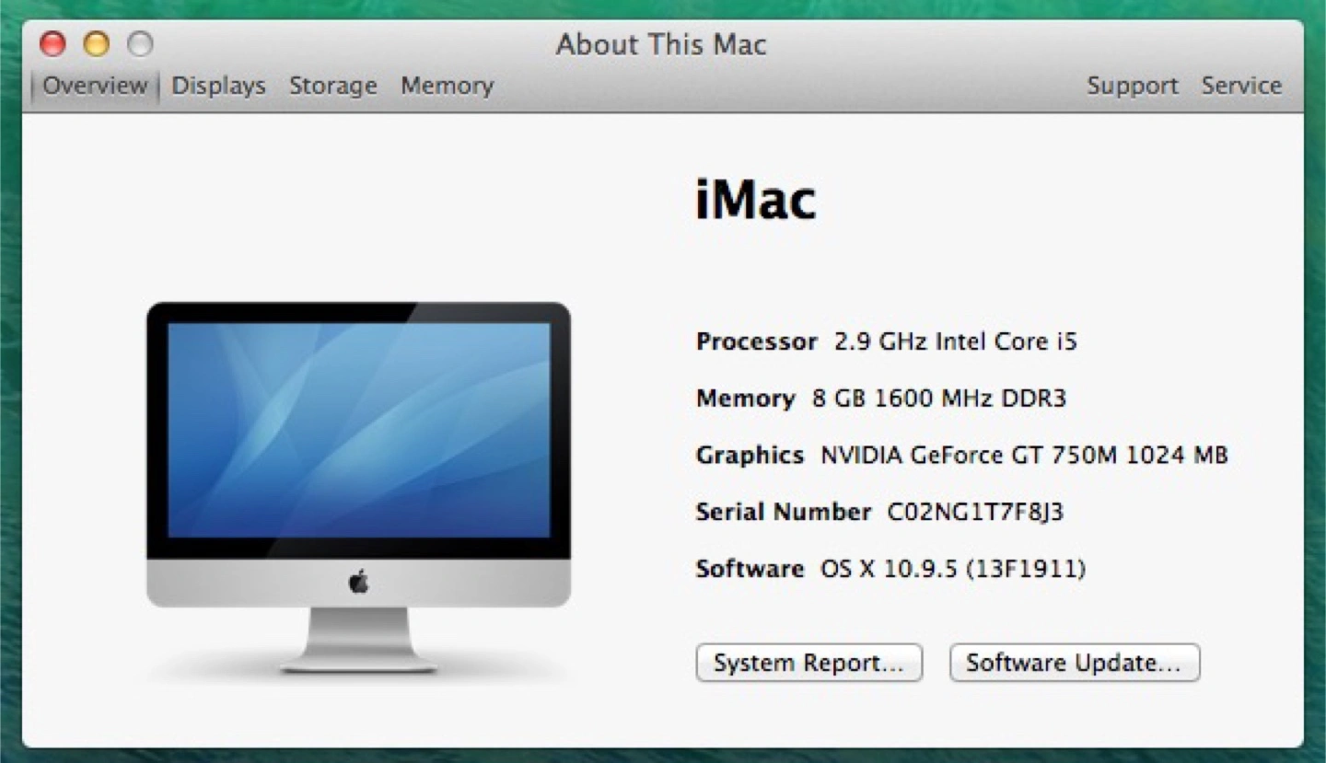The image size is (1326, 763).
Task: Launch Software Update
Action: point(1074,663)
